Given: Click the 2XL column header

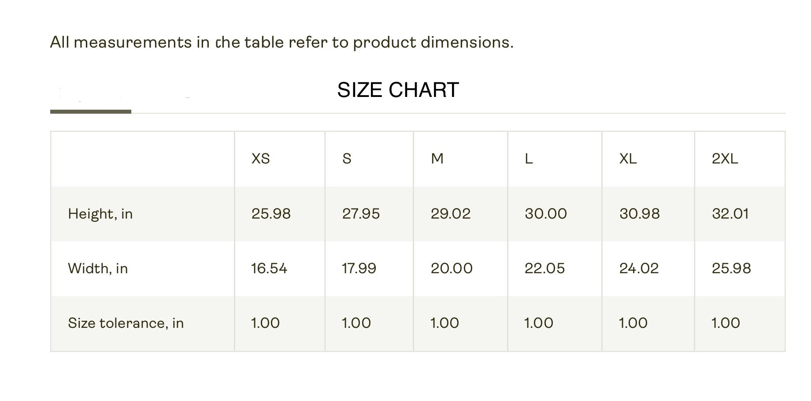Looking at the screenshot, I should 725,159.
